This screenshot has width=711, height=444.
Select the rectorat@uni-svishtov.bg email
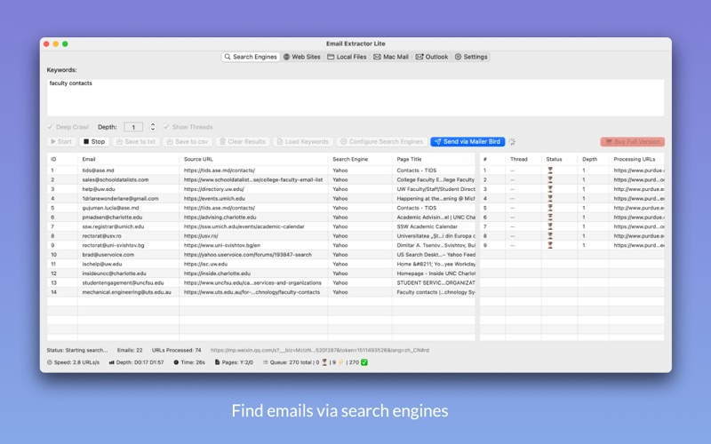coord(113,245)
